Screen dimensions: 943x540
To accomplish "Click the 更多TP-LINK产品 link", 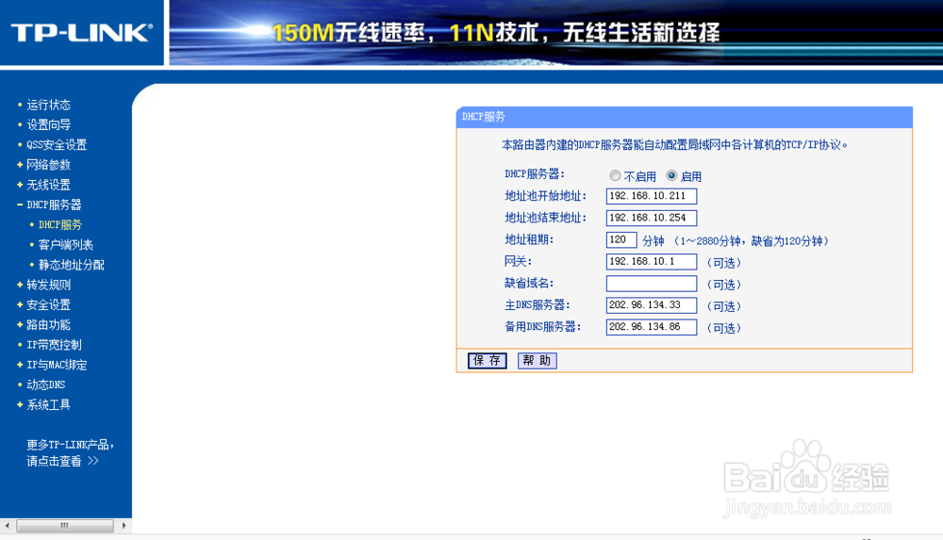I will 70,452.
